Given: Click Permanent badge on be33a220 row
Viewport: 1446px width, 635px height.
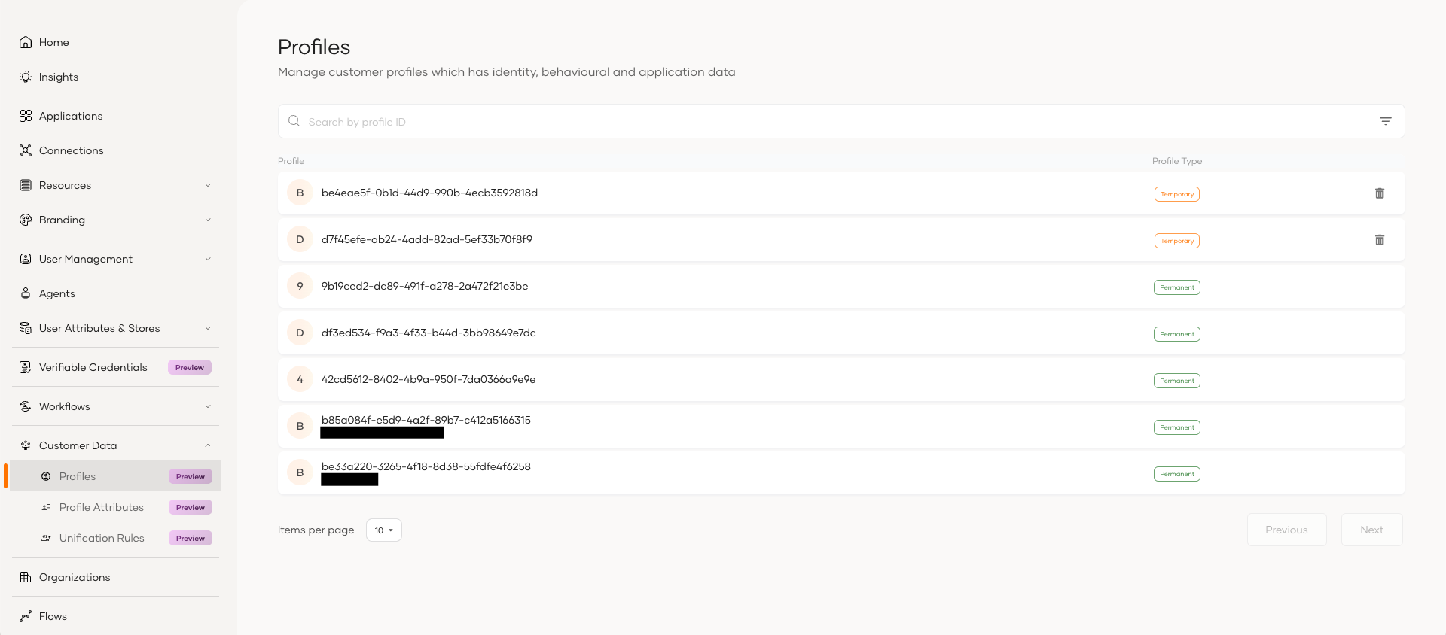Looking at the screenshot, I should click(1177, 474).
